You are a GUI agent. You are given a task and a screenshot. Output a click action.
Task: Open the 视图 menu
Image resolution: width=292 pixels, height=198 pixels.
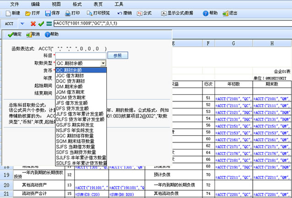click(56, 4)
